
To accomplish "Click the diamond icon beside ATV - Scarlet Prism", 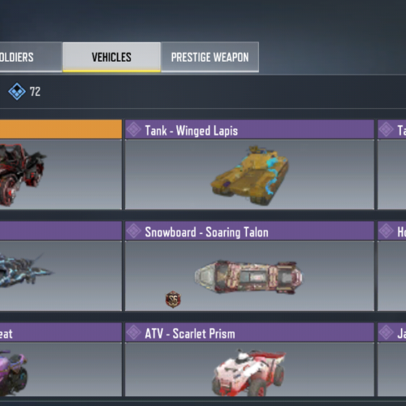I will pyautogui.click(x=134, y=332).
